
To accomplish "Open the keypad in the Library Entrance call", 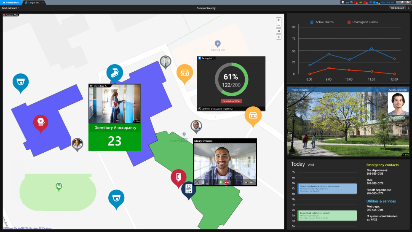I will pos(202,183).
